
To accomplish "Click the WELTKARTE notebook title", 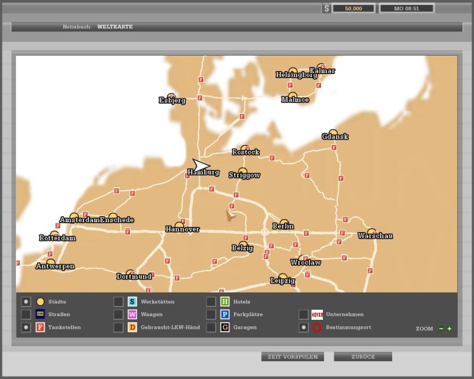I will [x=115, y=27].
